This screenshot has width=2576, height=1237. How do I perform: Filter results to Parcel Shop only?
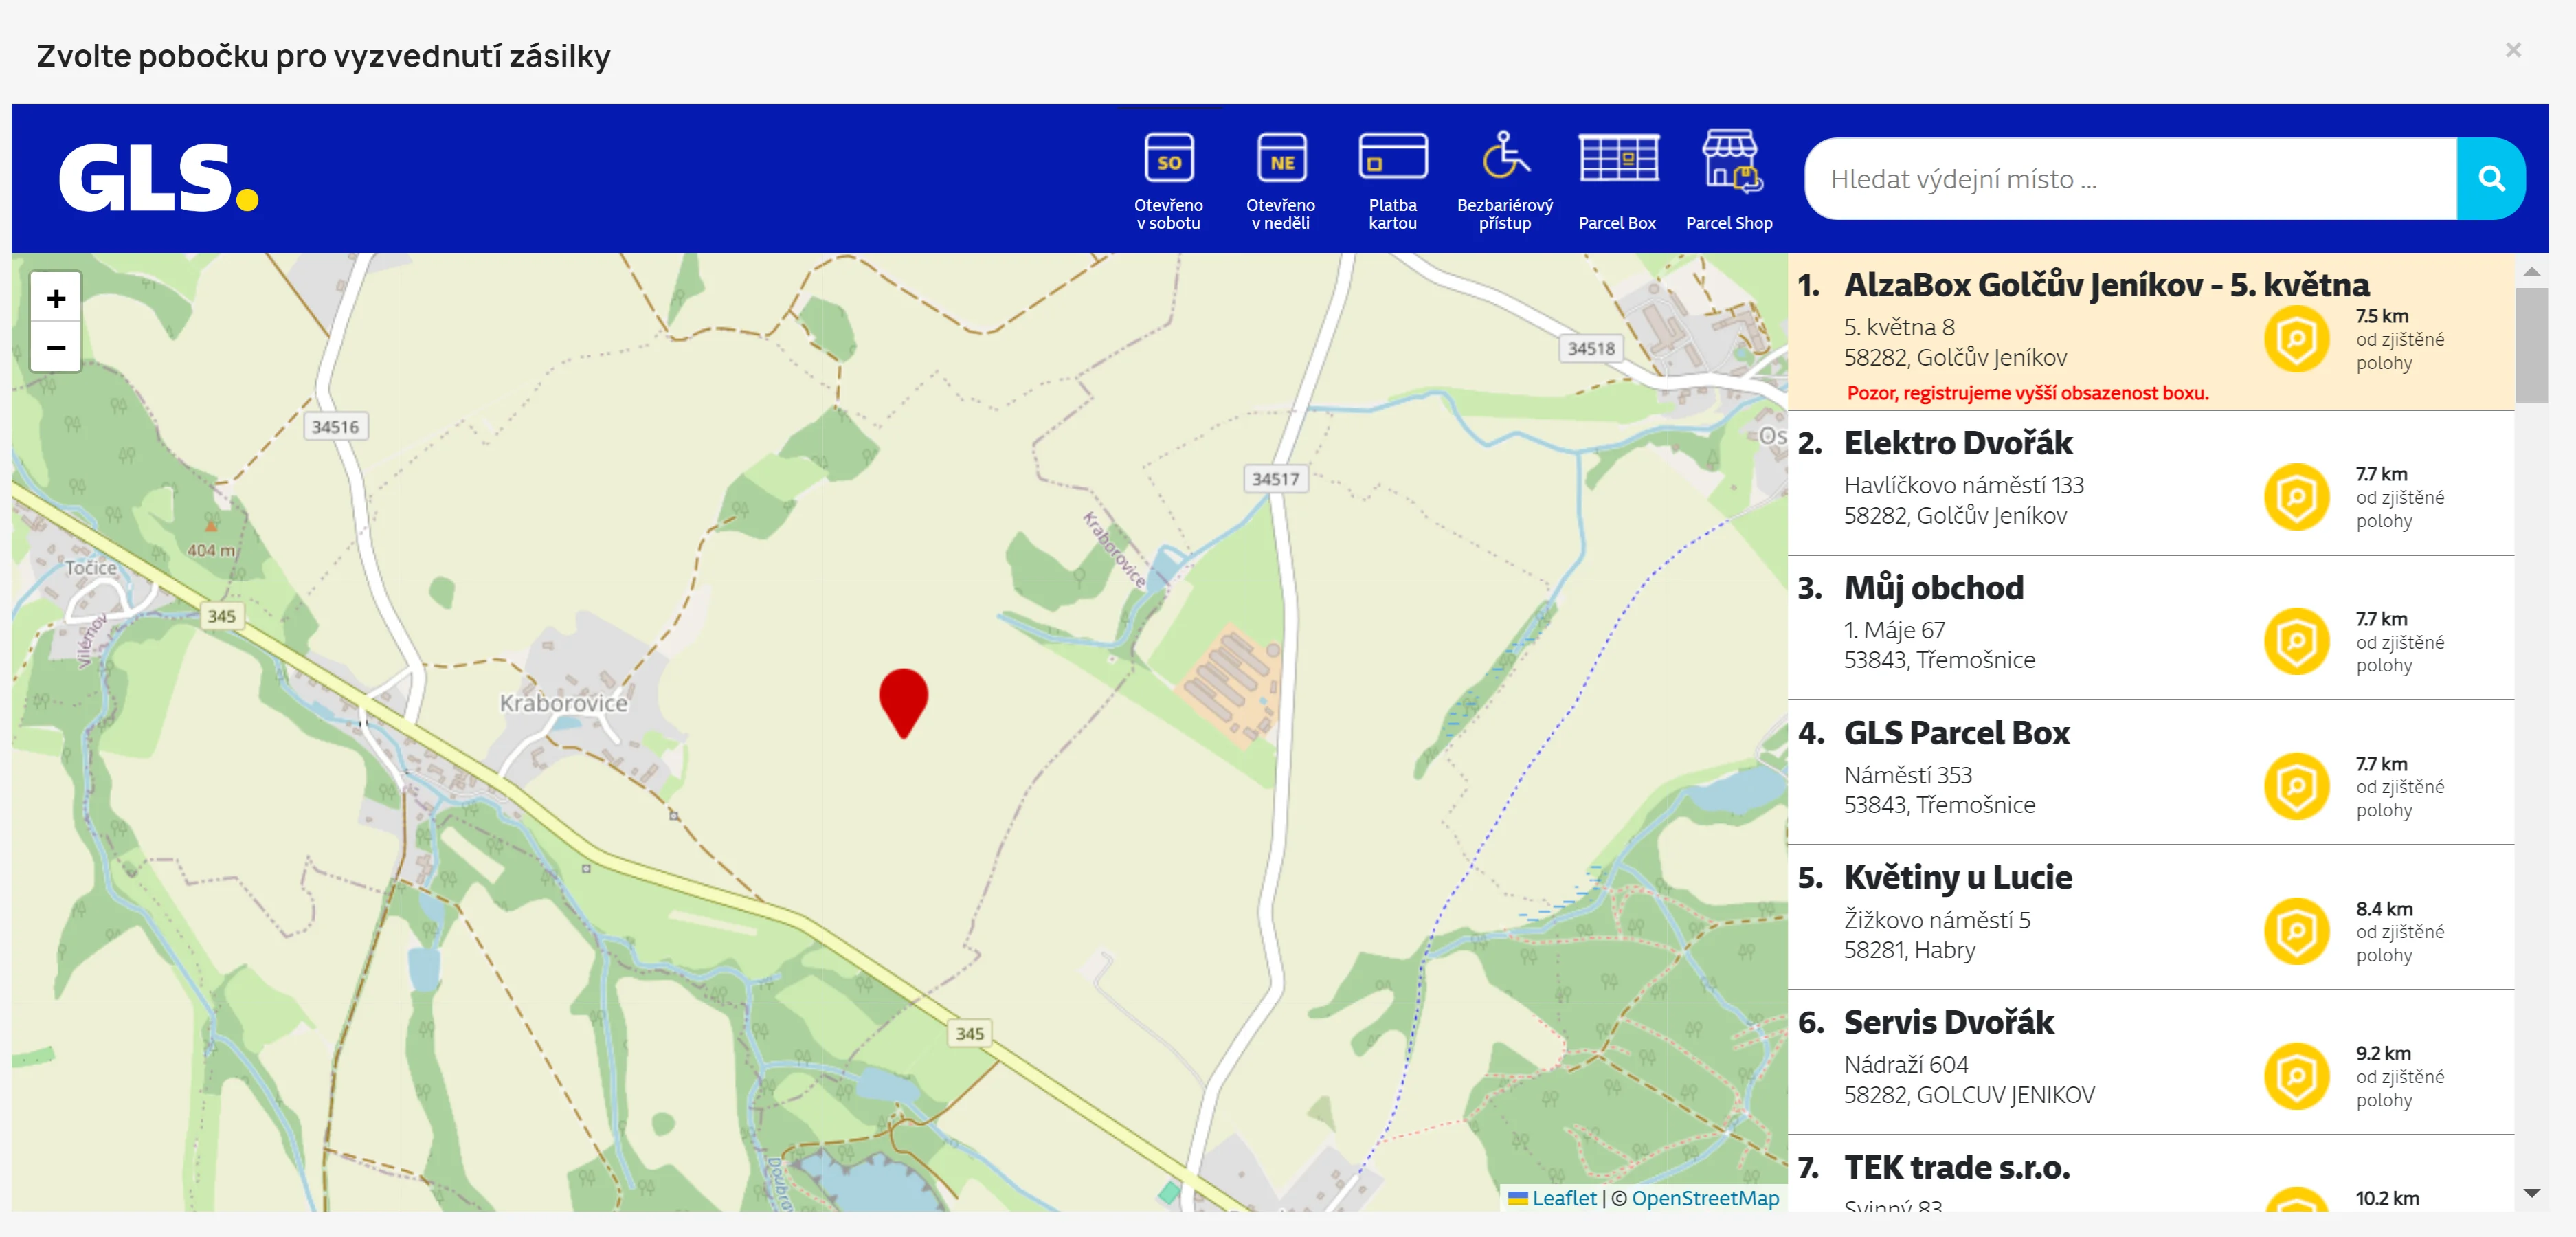pos(1729,179)
